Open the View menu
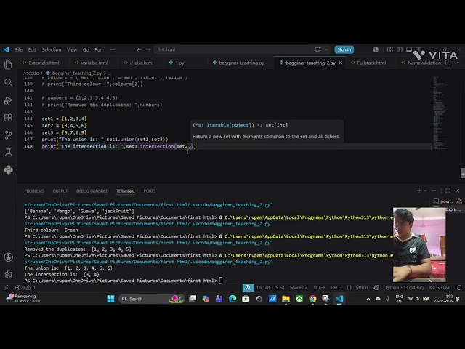Viewport: 465px width, 349px height. click(72, 49)
